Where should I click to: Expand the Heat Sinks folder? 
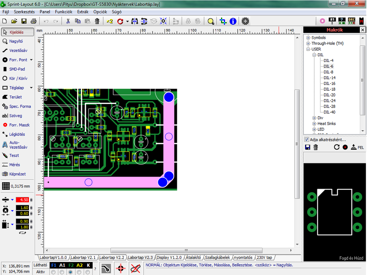[x=314, y=124]
